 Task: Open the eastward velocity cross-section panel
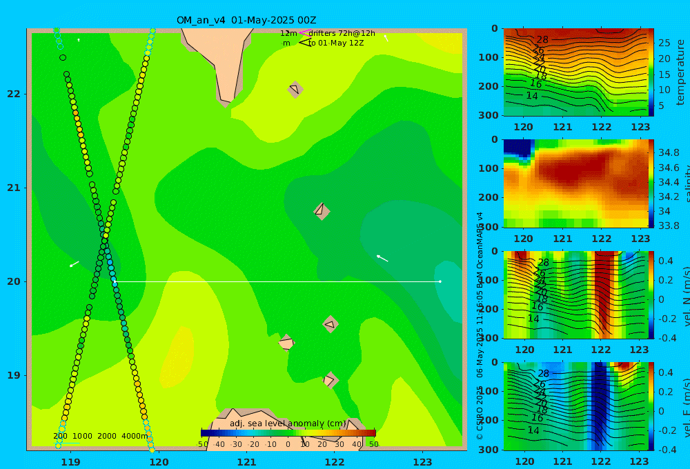(575, 406)
